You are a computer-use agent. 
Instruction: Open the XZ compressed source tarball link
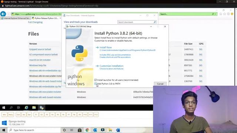tap(43, 55)
